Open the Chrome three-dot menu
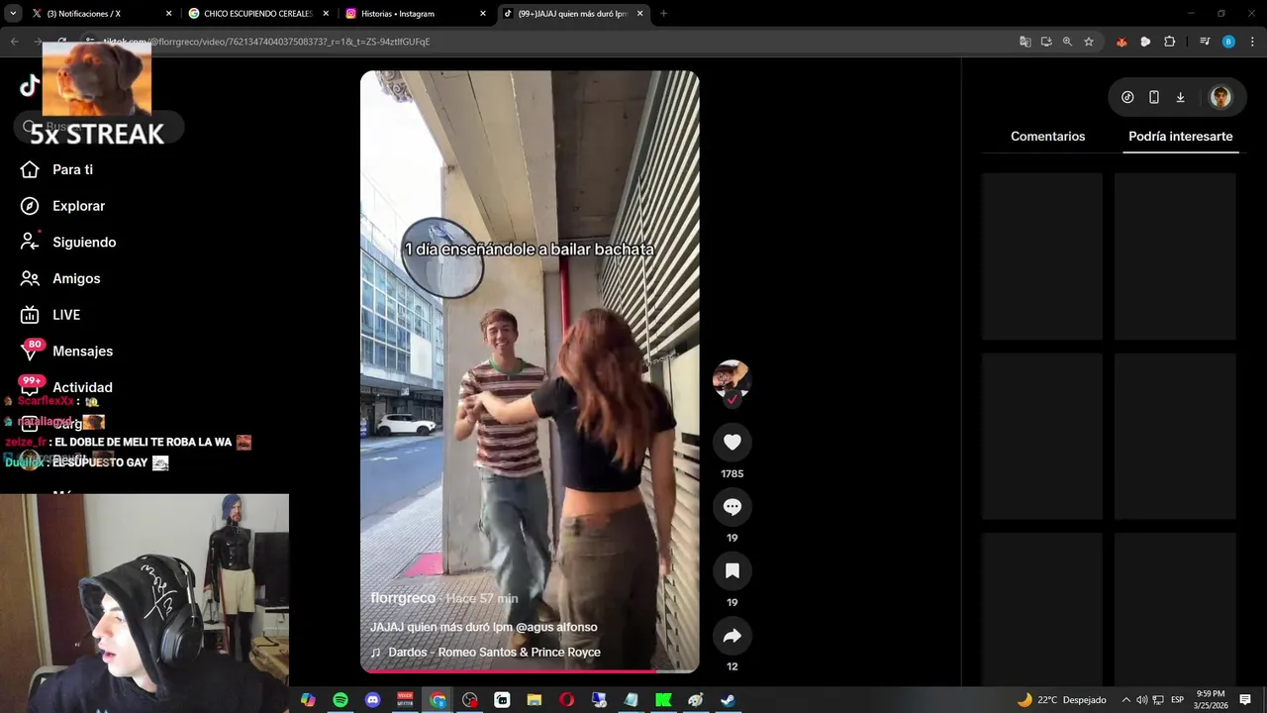Image resolution: width=1267 pixels, height=713 pixels. click(1252, 42)
